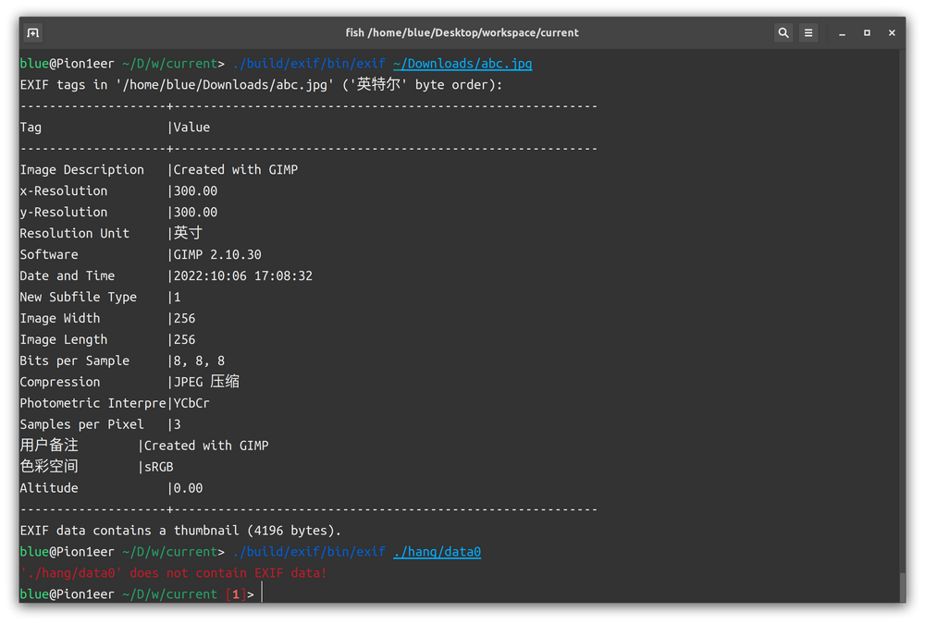Maximize the terminal window

pyautogui.click(x=867, y=32)
